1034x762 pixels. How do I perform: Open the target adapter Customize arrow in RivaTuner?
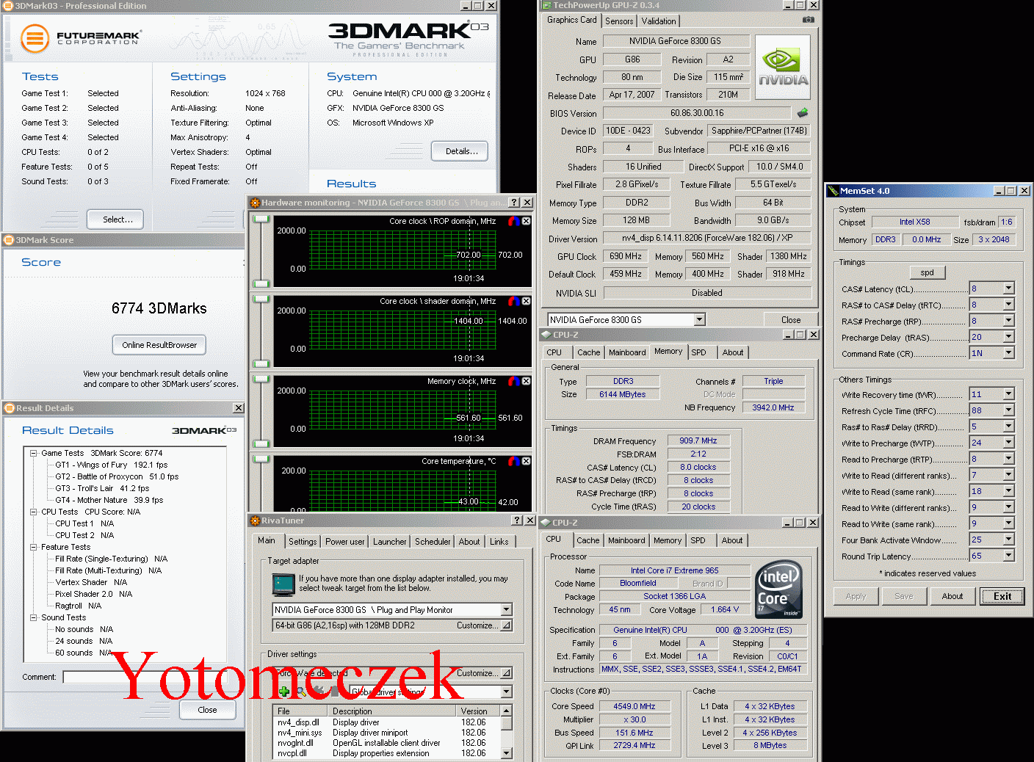point(507,625)
